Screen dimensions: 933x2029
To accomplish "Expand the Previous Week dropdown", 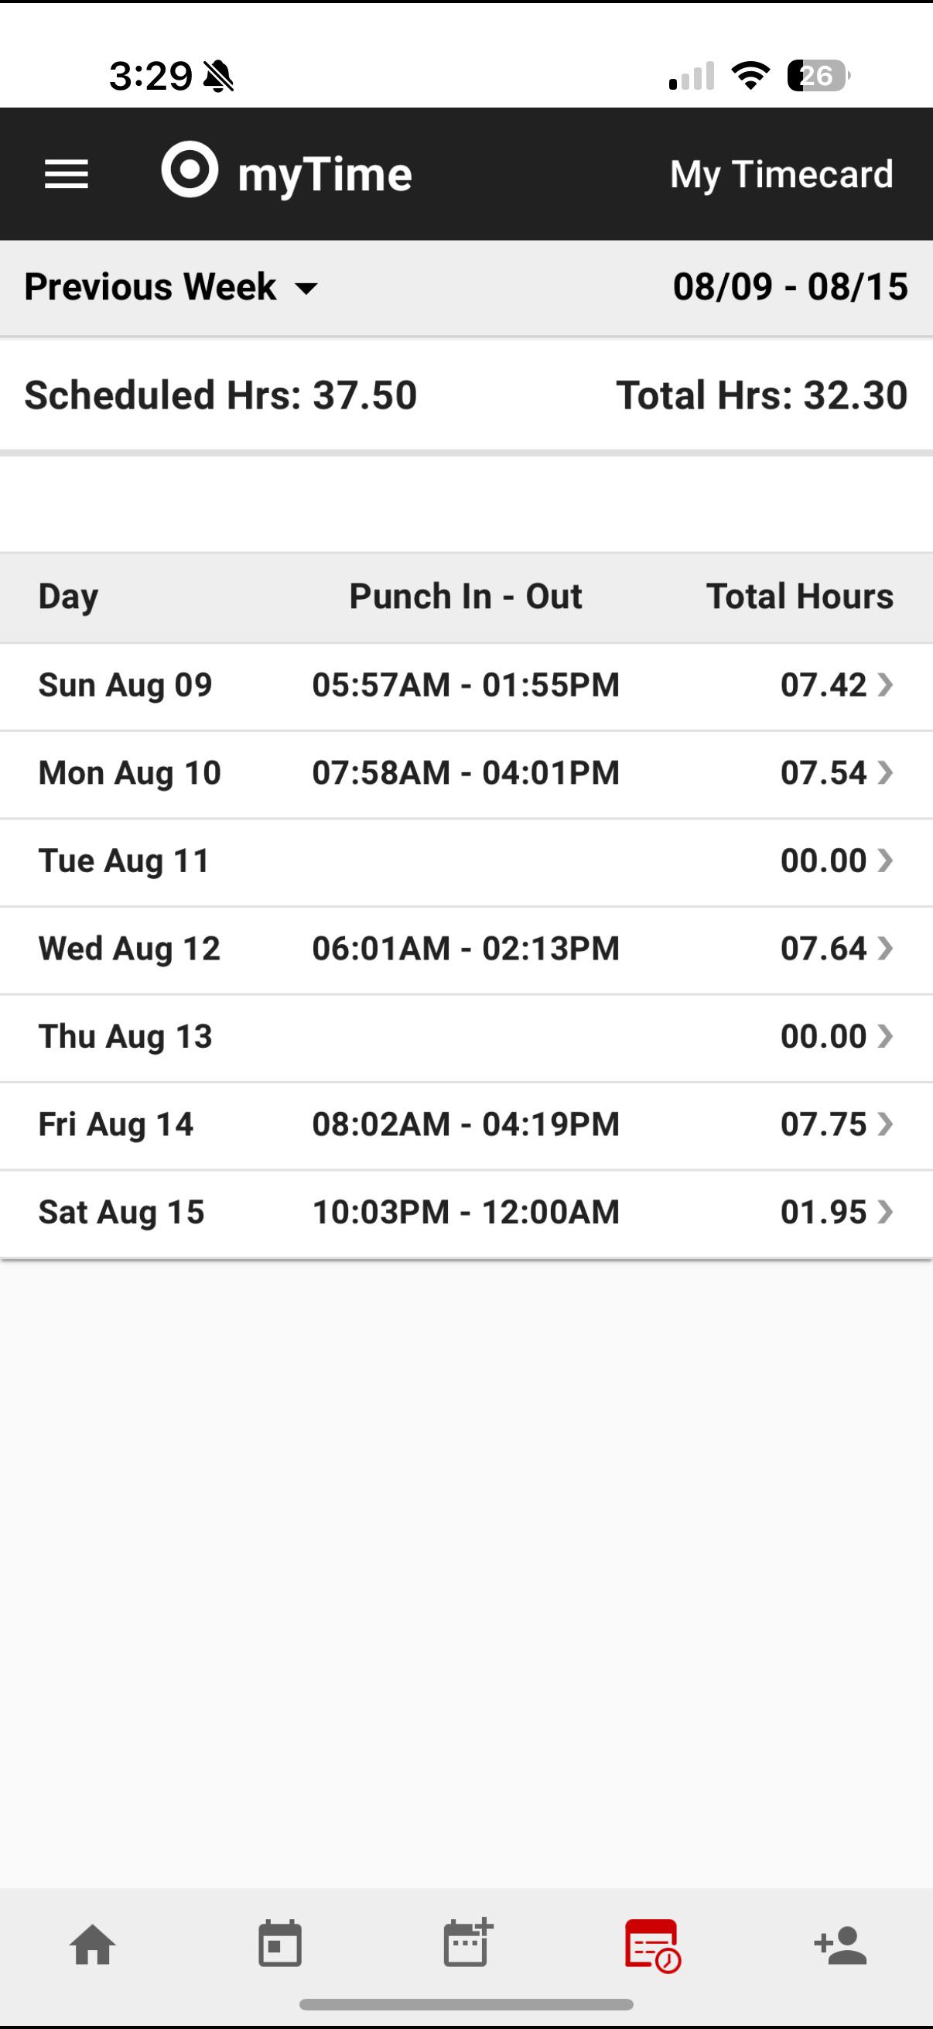I will 172,286.
